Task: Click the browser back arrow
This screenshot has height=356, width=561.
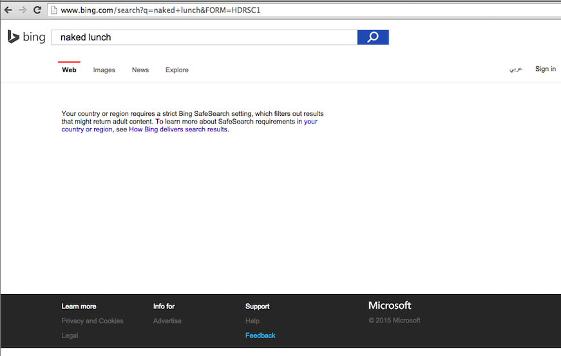Action: pyautogui.click(x=8, y=10)
